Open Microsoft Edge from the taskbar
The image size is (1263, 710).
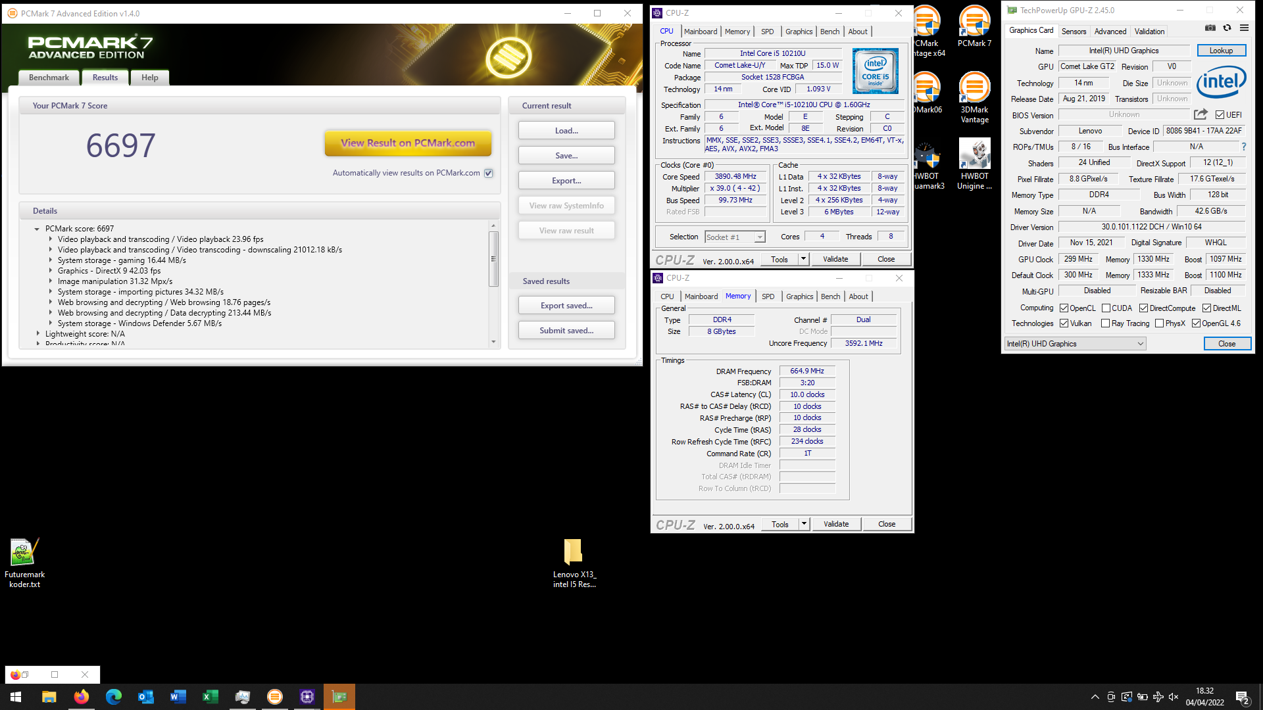coord(113,697)
